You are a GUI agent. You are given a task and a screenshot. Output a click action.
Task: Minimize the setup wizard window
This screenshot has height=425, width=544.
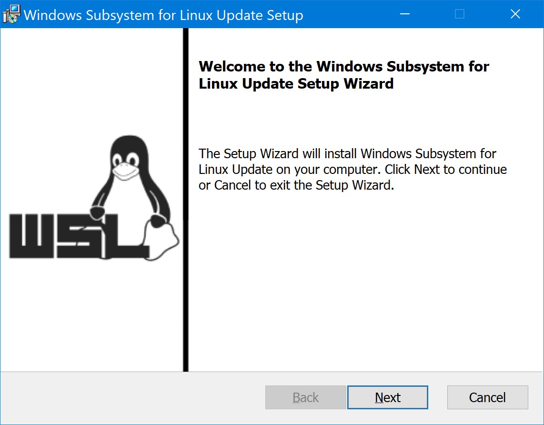click(404, 14)
